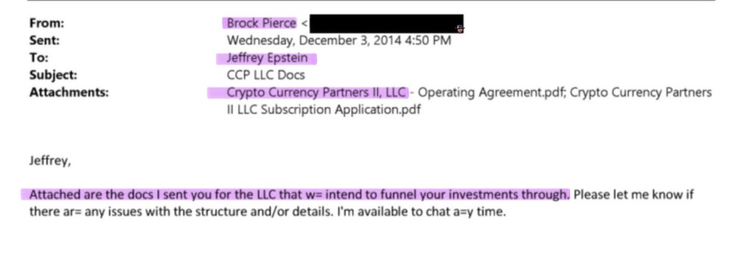Click the From: field label

(46, 24)
